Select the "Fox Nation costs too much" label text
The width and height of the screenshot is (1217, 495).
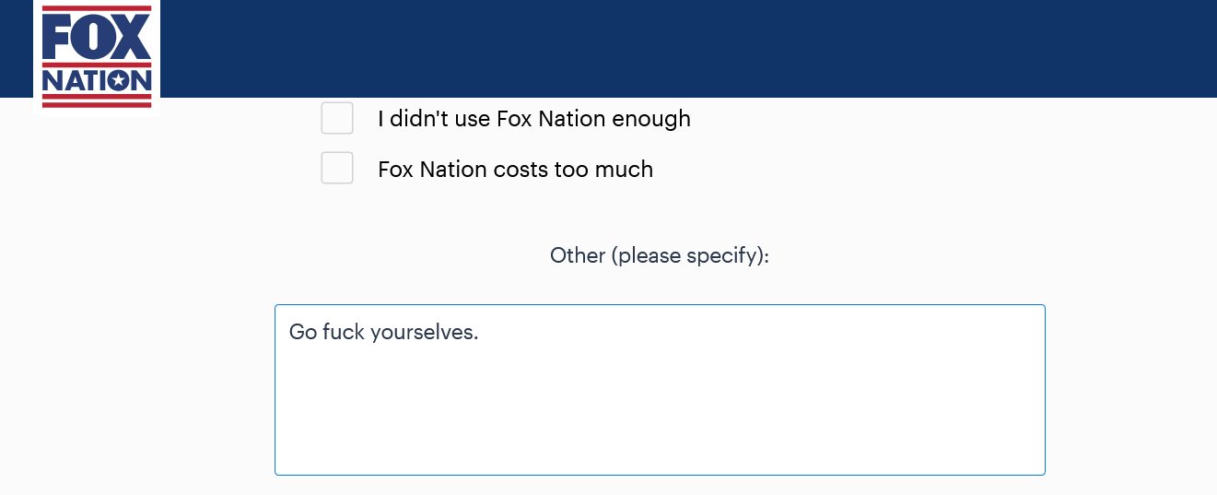coord(515,170)
